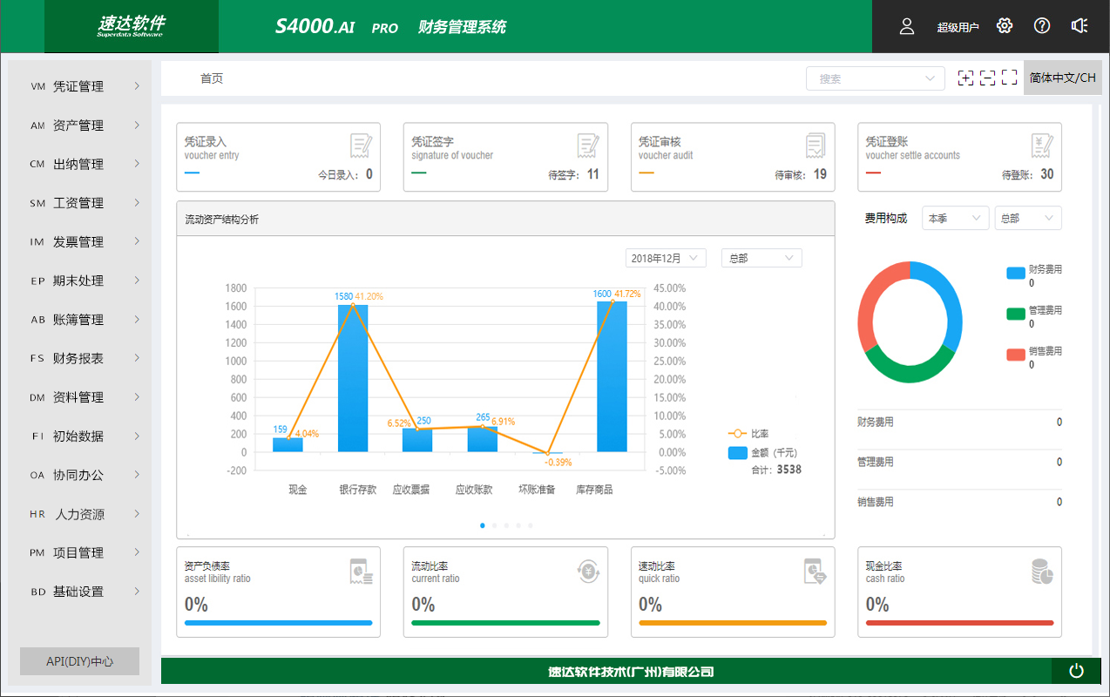Click the zoom-out bracket icon with minus sign
This screenshot has height=697, width=1110.
pyautogui.click(x=987, y=78)
